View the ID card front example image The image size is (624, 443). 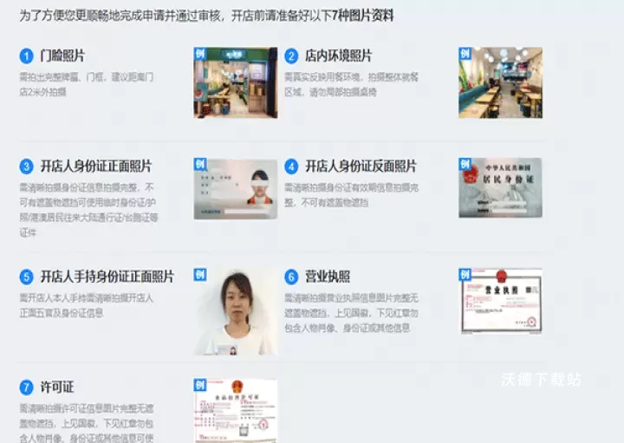[x=236, y=189]
